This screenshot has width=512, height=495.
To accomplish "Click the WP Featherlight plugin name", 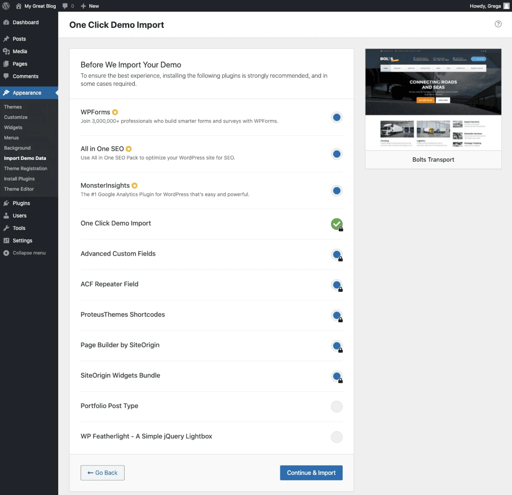I will tap(146, 436).
